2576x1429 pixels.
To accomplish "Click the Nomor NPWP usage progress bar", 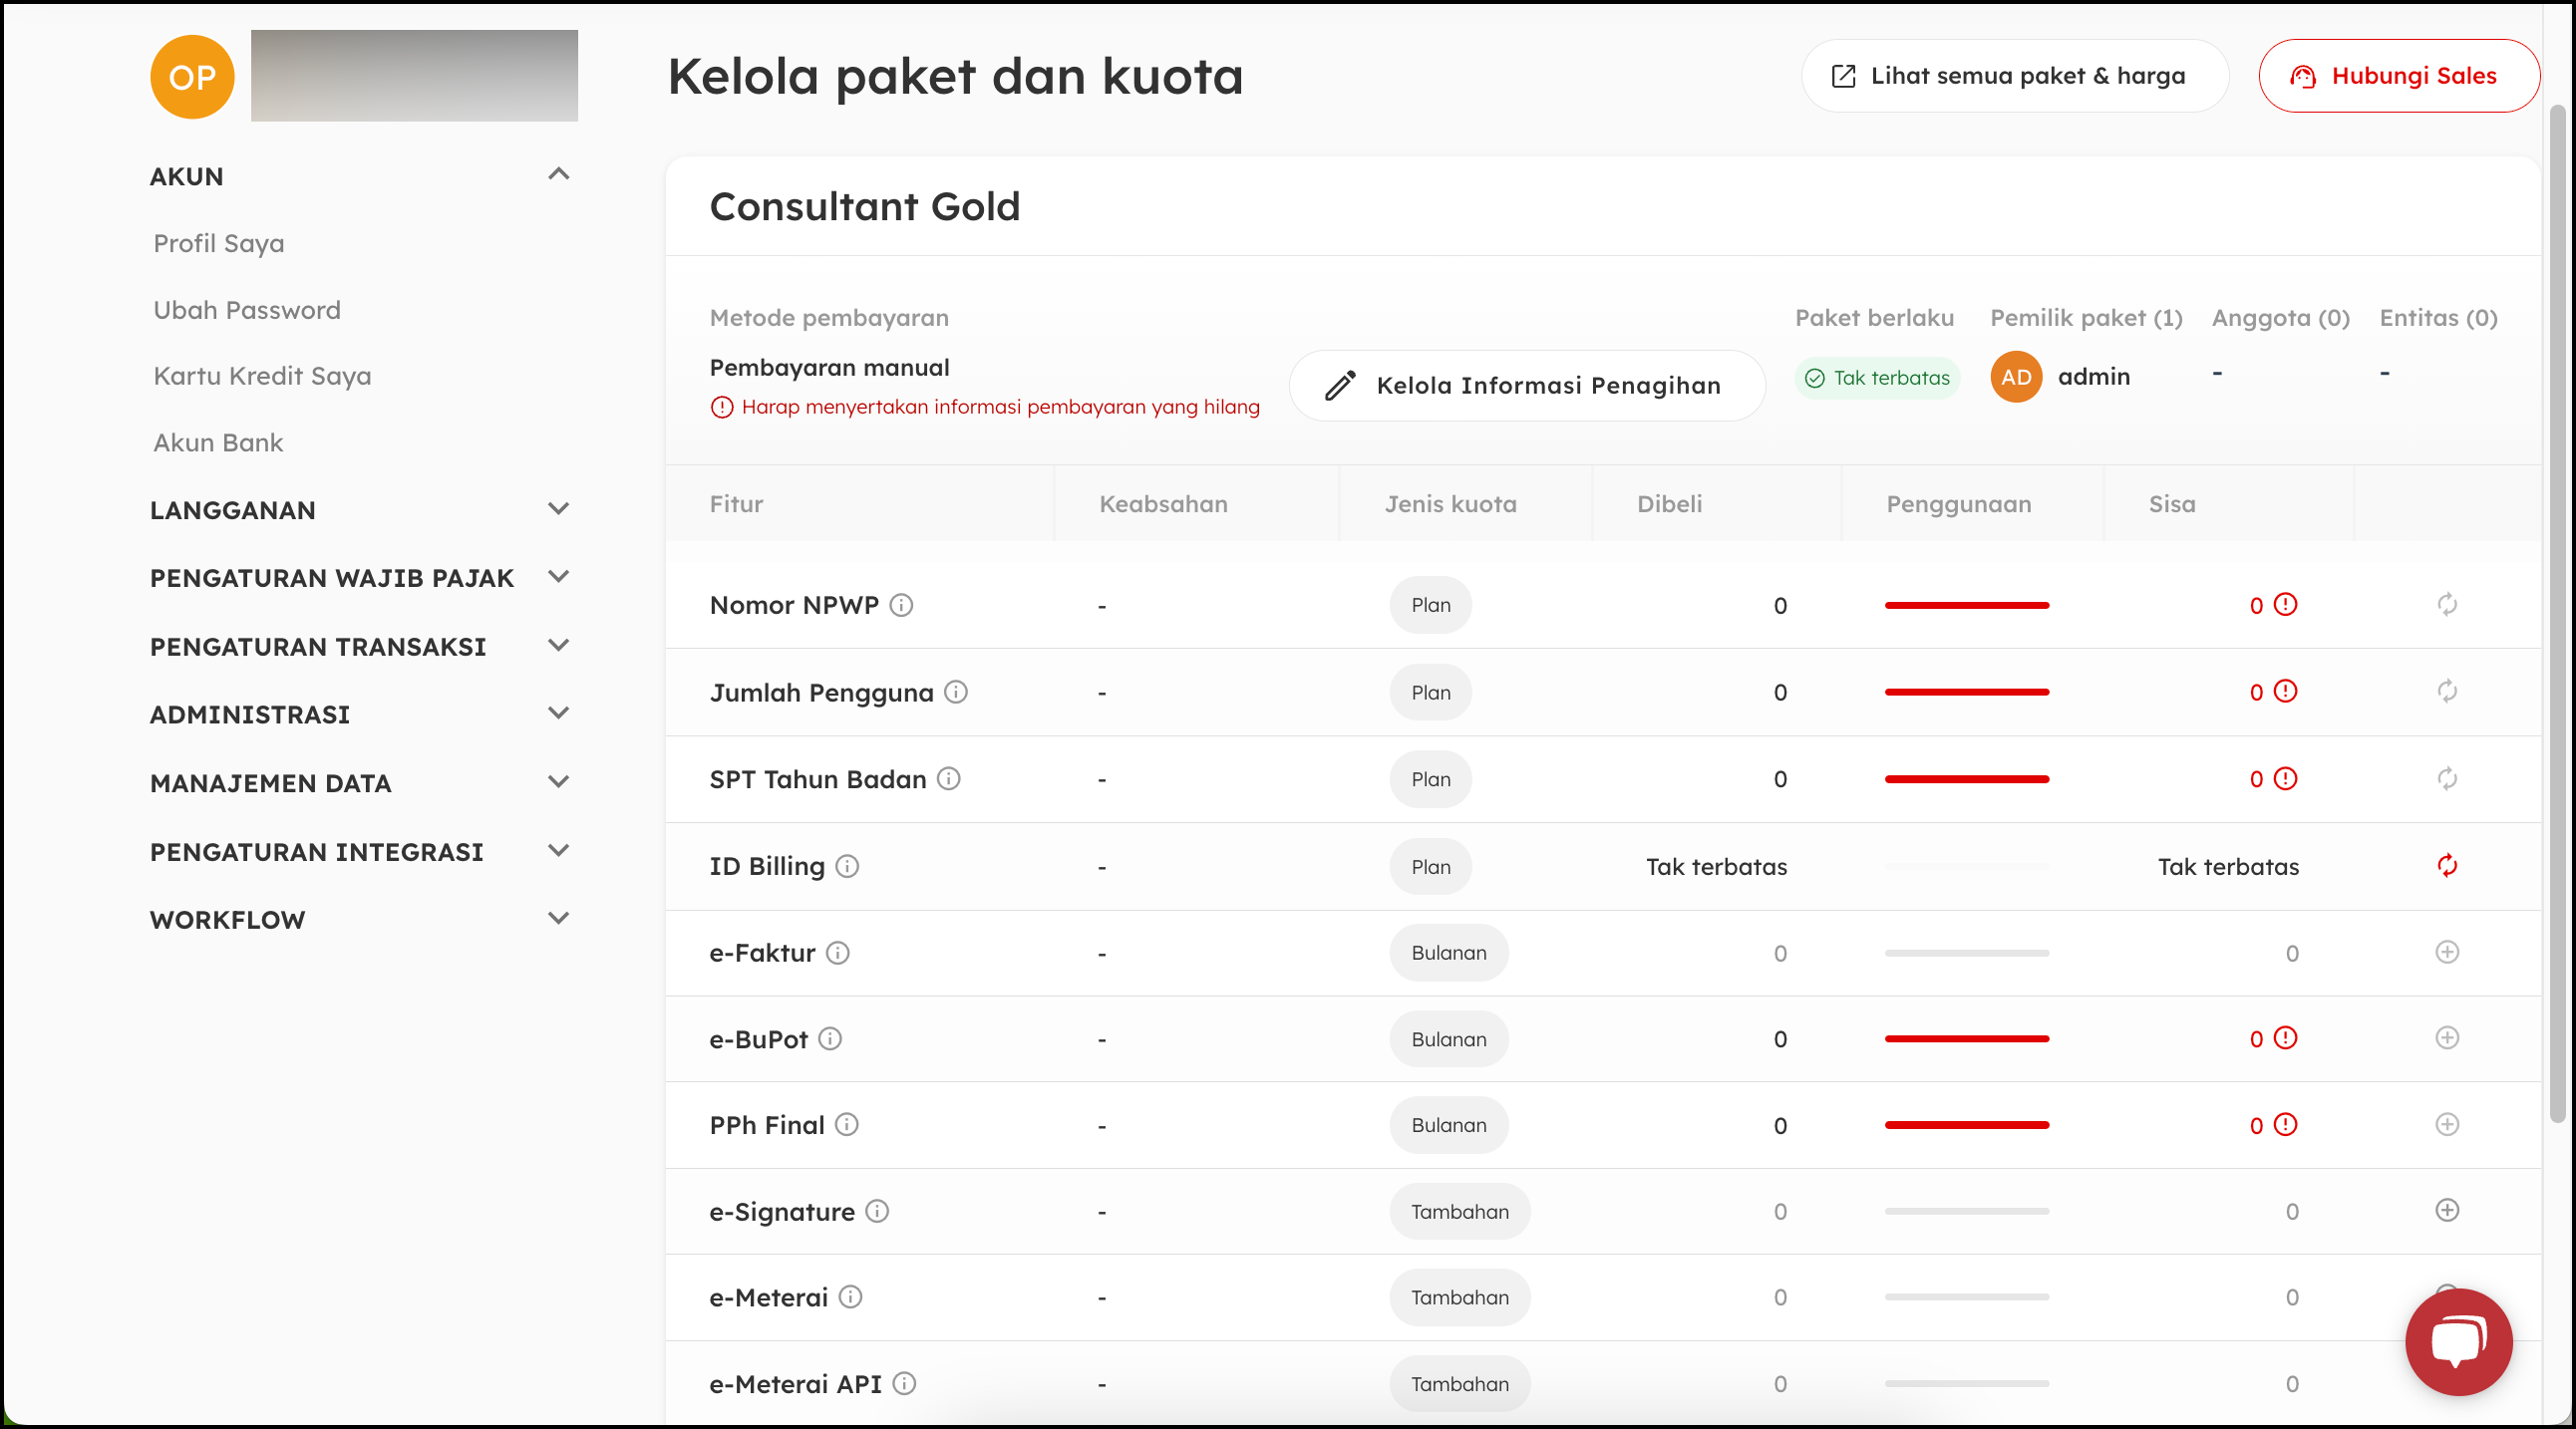I will tap(1966, 605).
